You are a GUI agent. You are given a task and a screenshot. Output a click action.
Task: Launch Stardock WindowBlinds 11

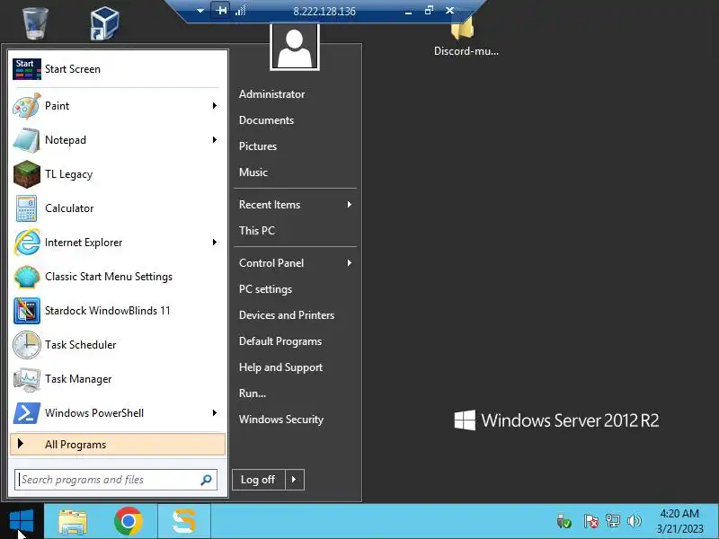[117, 311]
